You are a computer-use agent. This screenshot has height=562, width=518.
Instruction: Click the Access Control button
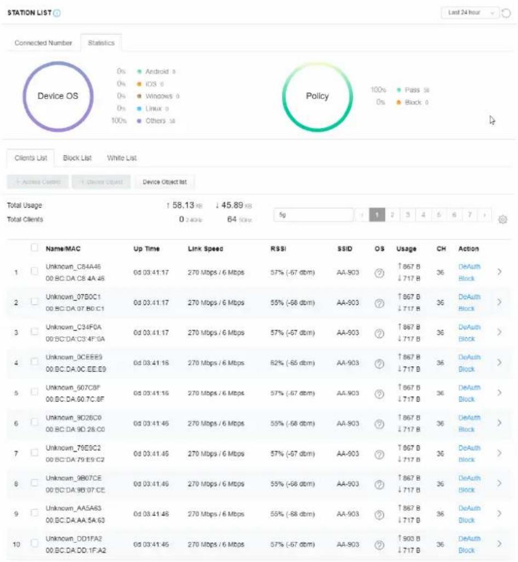38,182
